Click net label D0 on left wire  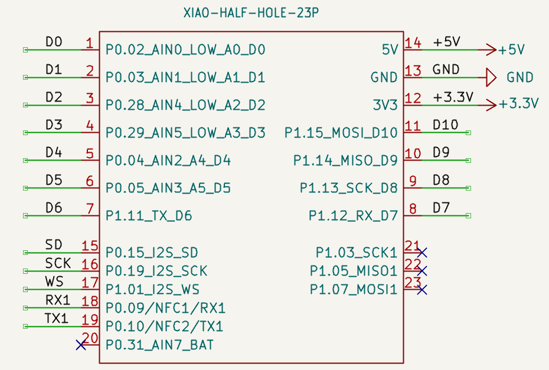[54, 42]
